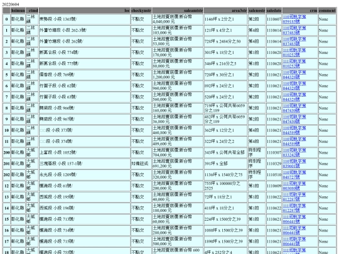Select the 4,040,000 元 price cell
This screenshot has width=339, height=254.
pos(178,19)
